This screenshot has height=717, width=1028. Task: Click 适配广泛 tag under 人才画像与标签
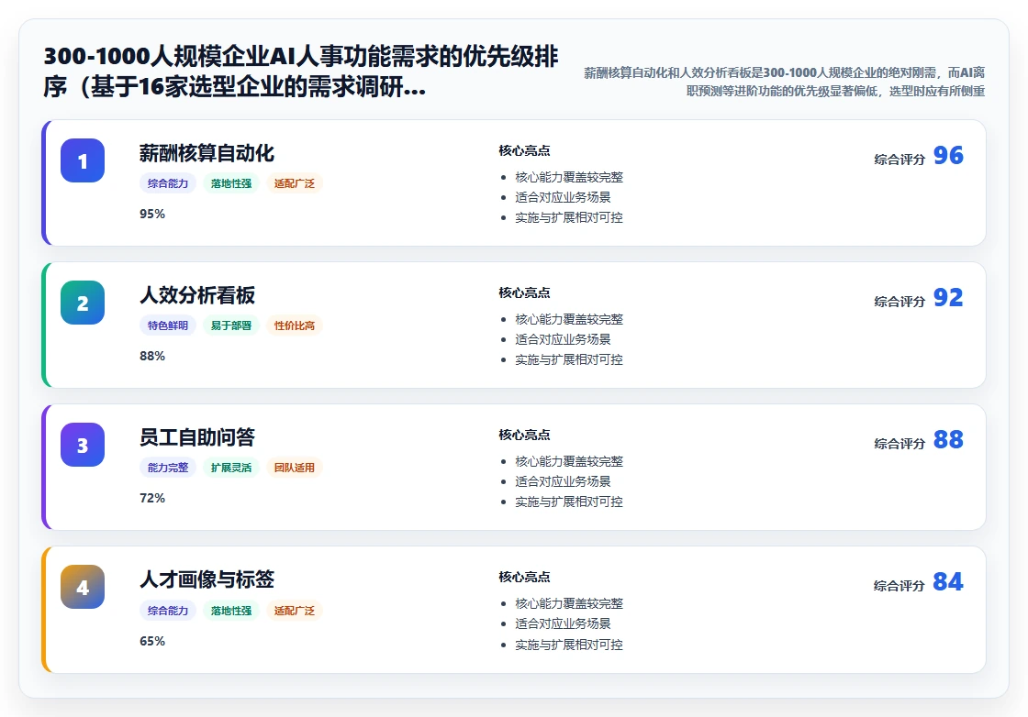point(295,611)
